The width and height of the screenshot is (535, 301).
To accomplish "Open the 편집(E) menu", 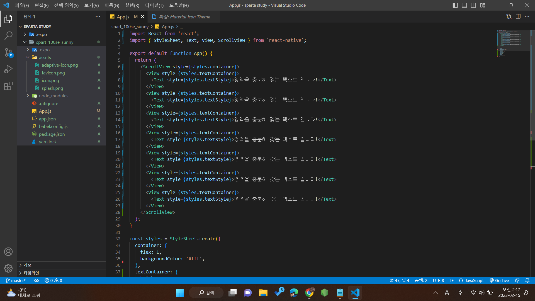I will [x=42, y=5].
